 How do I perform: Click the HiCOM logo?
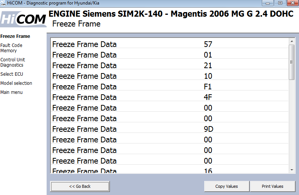coord(23,19)
